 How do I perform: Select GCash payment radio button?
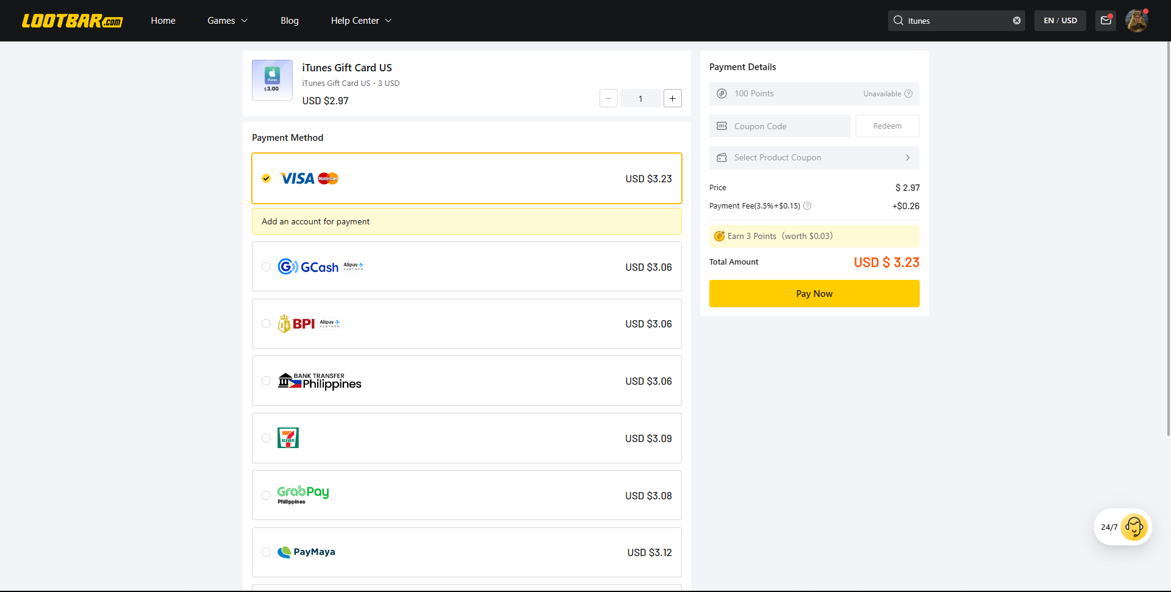coord(266,266)
